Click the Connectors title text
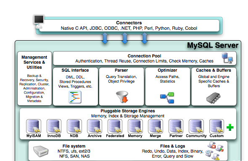The image size is (248, 161). [129, 23]
